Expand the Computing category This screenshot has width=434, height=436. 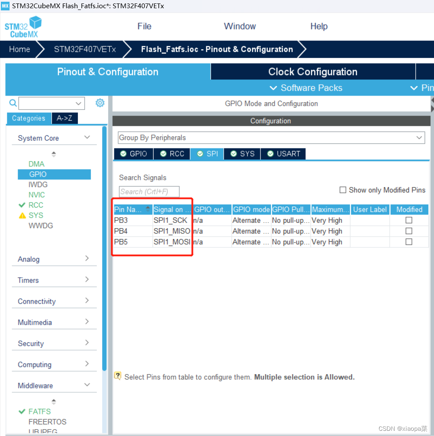pyautogui.click(x=87, y=364)
